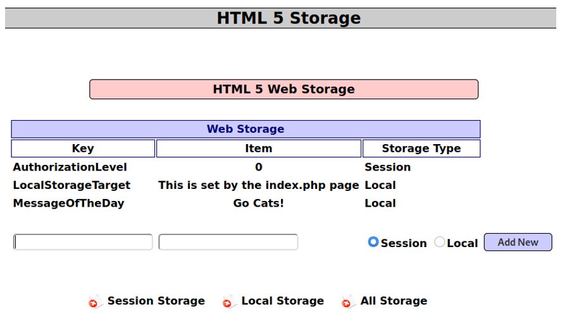Click the delete icon beside All Storage
The image size is (567, 321).
click(348, 303)
